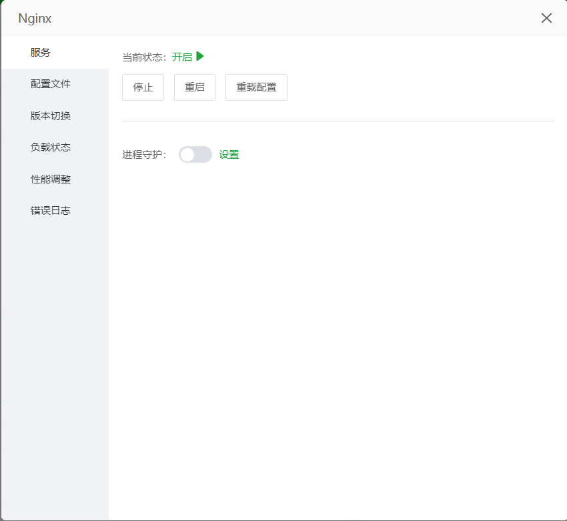Click the 当前状态 current status label
The height and width of the screenshot is (521, 567).
pos(142,56)
